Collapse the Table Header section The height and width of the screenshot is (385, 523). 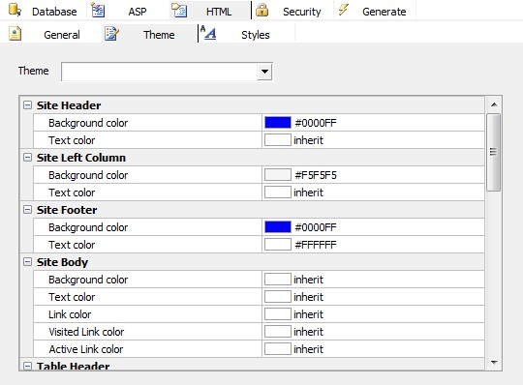pyautogui.click(x=27, y=366)
